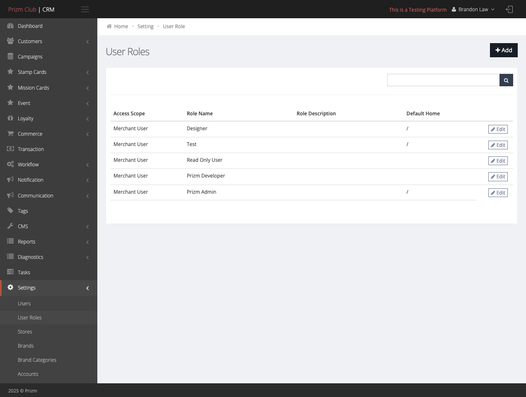The width and height of the screenshot is (526, 397).
Task: Expand the Stamp Cards menu chevron
Action: coord(87,72)
